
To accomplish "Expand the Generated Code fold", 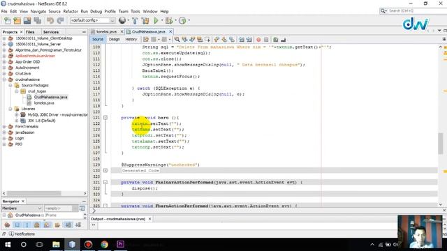I will [105, 170].
